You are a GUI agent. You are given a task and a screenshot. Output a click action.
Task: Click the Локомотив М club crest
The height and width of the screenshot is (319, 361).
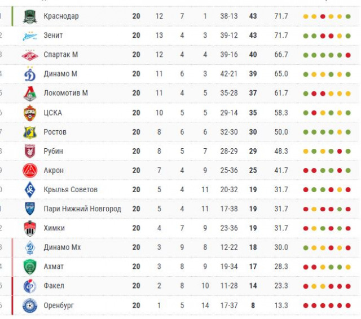coord(30,93)
